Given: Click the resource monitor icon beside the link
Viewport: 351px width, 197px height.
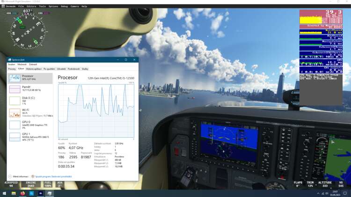Looking at the screenshot, I should 33,176.
